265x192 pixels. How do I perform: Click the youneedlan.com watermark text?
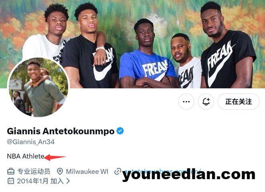pyautogui.click(x=189, y=175)
